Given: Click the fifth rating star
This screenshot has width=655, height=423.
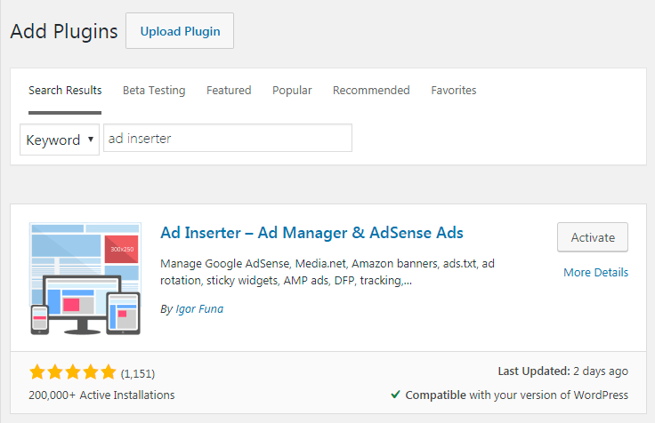Looking at the screenshot, I should 108,372.
